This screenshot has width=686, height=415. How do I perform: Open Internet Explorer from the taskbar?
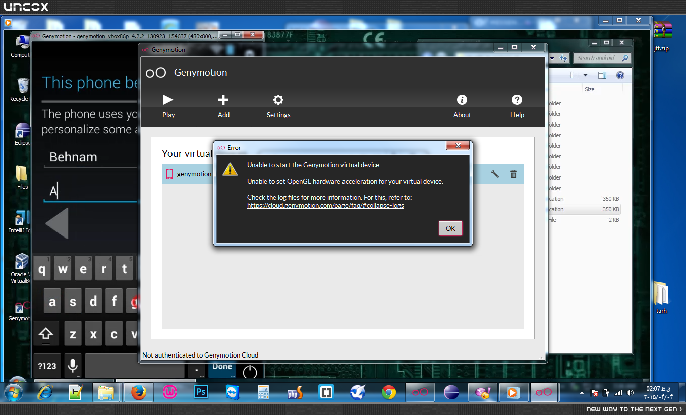[x=45, y=392]
